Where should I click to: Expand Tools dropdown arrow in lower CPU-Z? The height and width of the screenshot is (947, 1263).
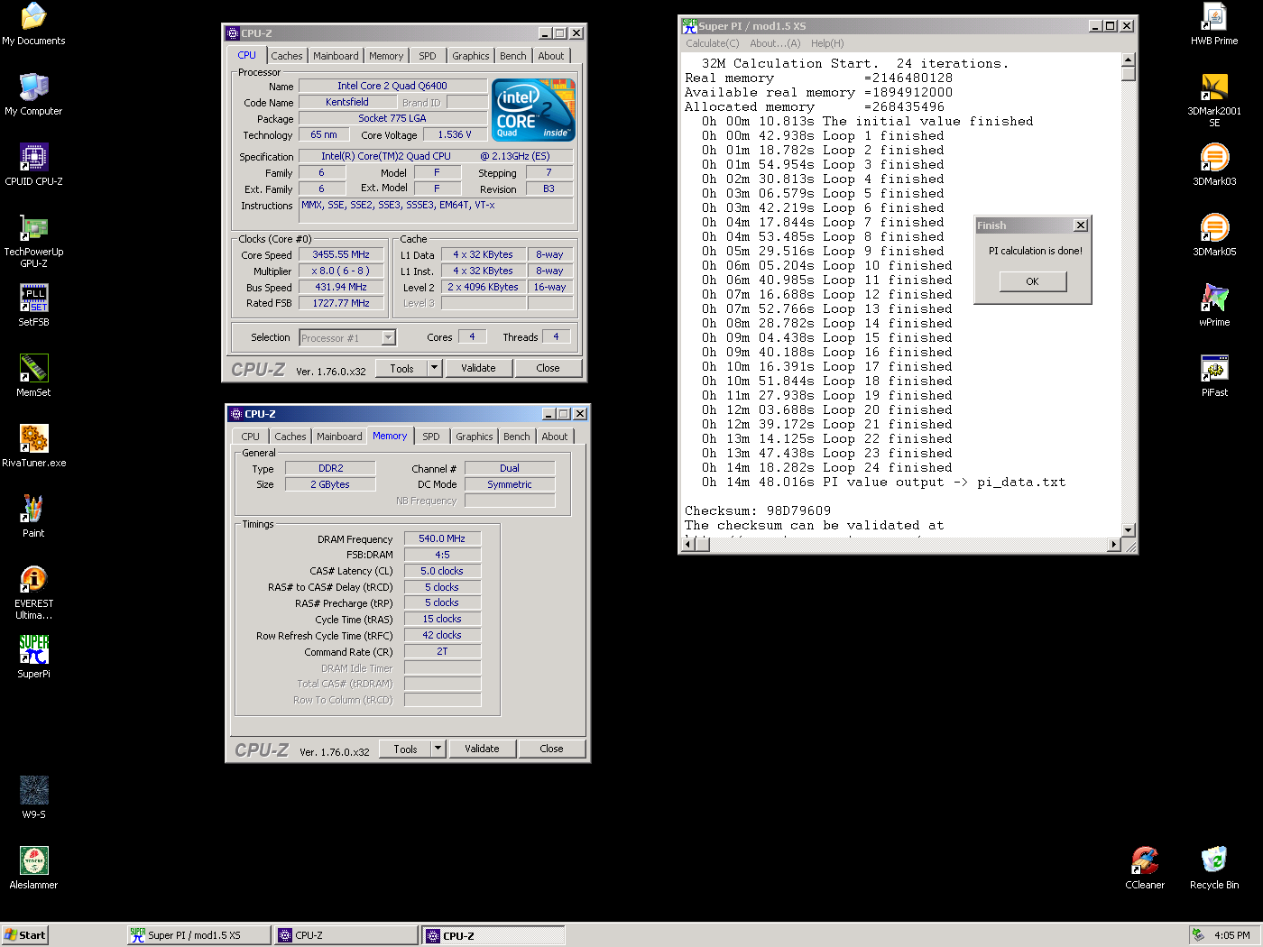(x=438, y=749)
